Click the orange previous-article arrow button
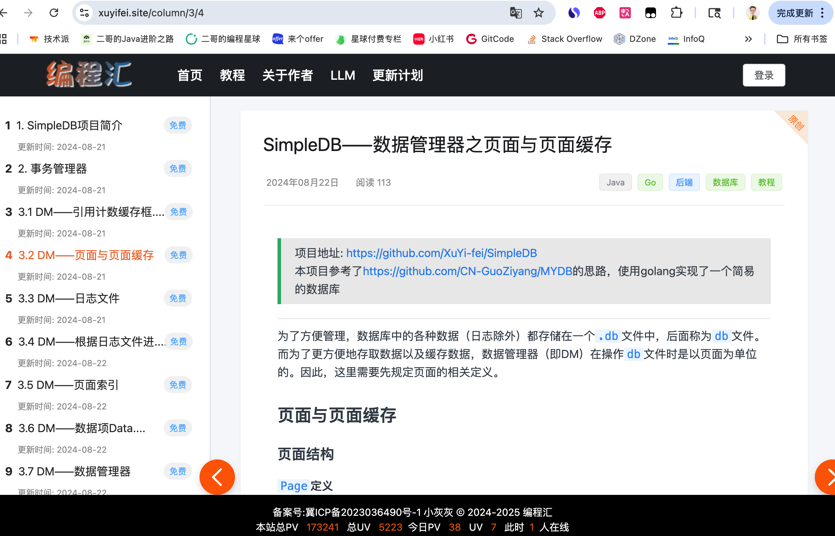The height and width of the screenshot is (536, 835). coord(217,477)
